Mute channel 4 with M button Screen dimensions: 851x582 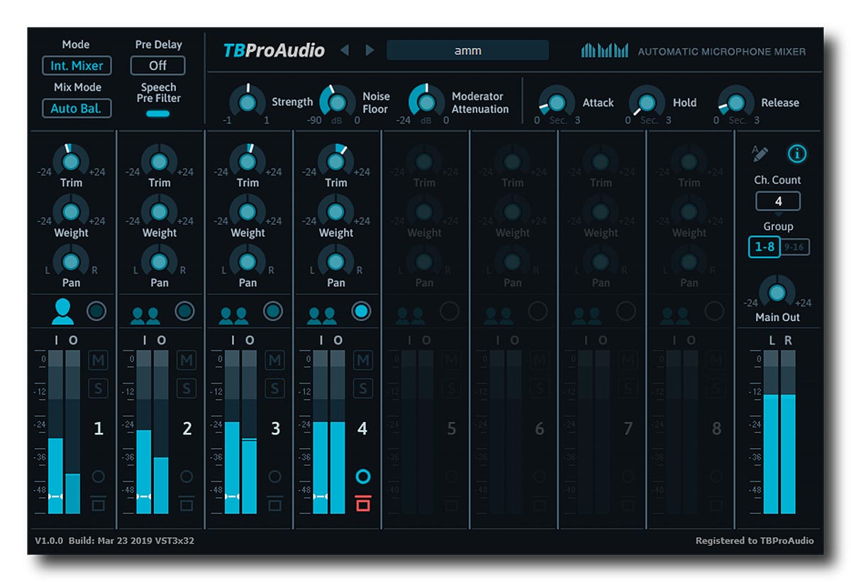click(362, 360)
